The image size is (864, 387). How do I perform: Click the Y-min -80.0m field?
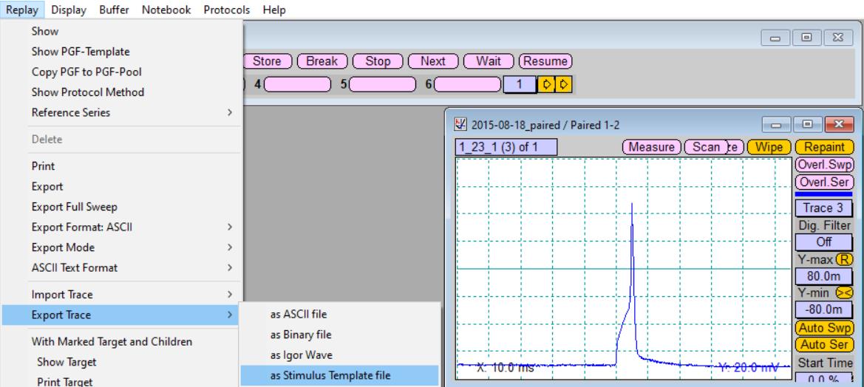[824, 310]
